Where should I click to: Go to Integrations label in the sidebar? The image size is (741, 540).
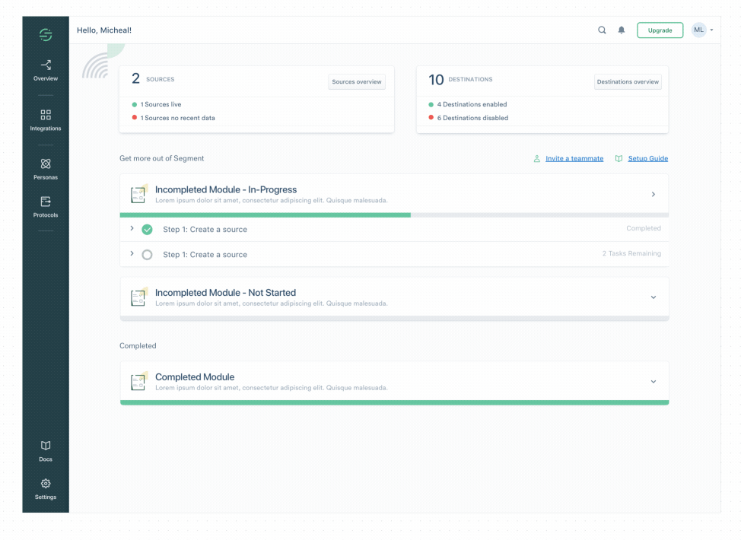[x=46, y=129]
